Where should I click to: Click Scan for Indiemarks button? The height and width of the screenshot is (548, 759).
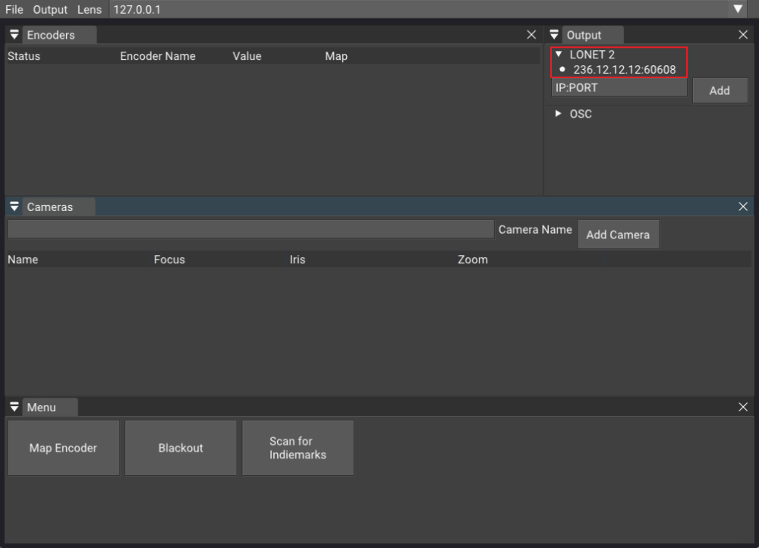pyautogui.click(x=298, y=448)
